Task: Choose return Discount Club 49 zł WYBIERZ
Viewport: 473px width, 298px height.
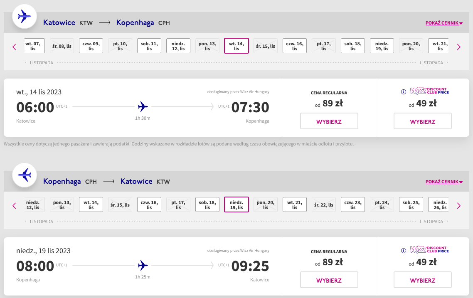Action: pos(423,280)
